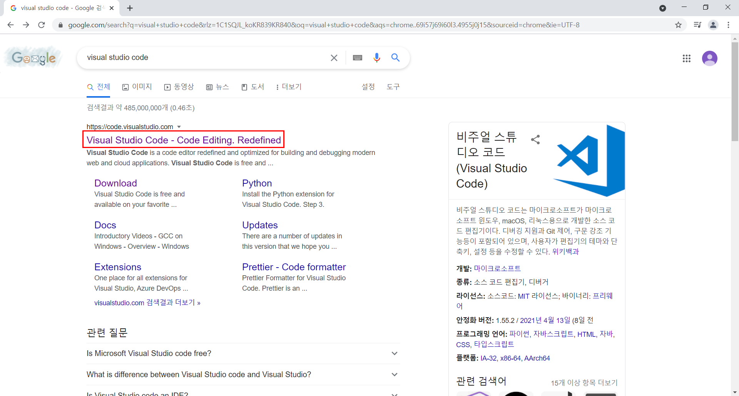Bookmark this page with star icon
This screenshot has height=396, width=739.
[x=678, y=25]
